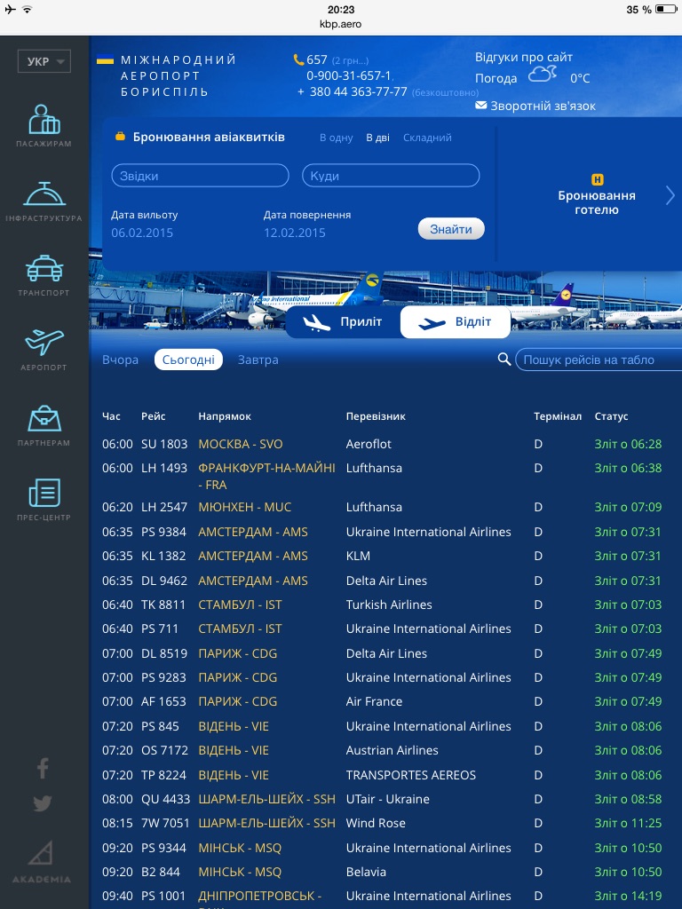
Task: Click the Звідки origin input field
Action: [200, 176]
